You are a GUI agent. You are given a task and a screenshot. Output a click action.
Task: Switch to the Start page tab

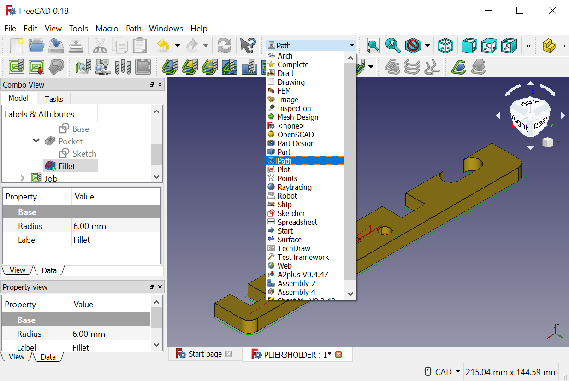pos(205,354)
